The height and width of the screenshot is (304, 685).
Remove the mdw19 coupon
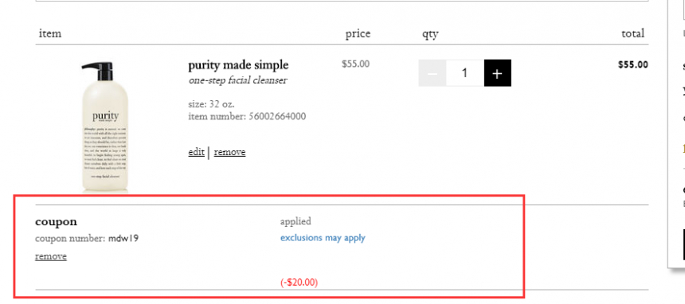tap(51, 256)
